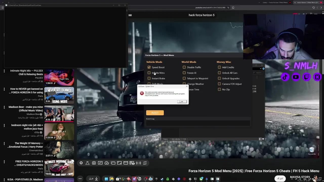Check the Unlock All Cars option
Screen dimensions: 324x182
[x=219, y=73]
